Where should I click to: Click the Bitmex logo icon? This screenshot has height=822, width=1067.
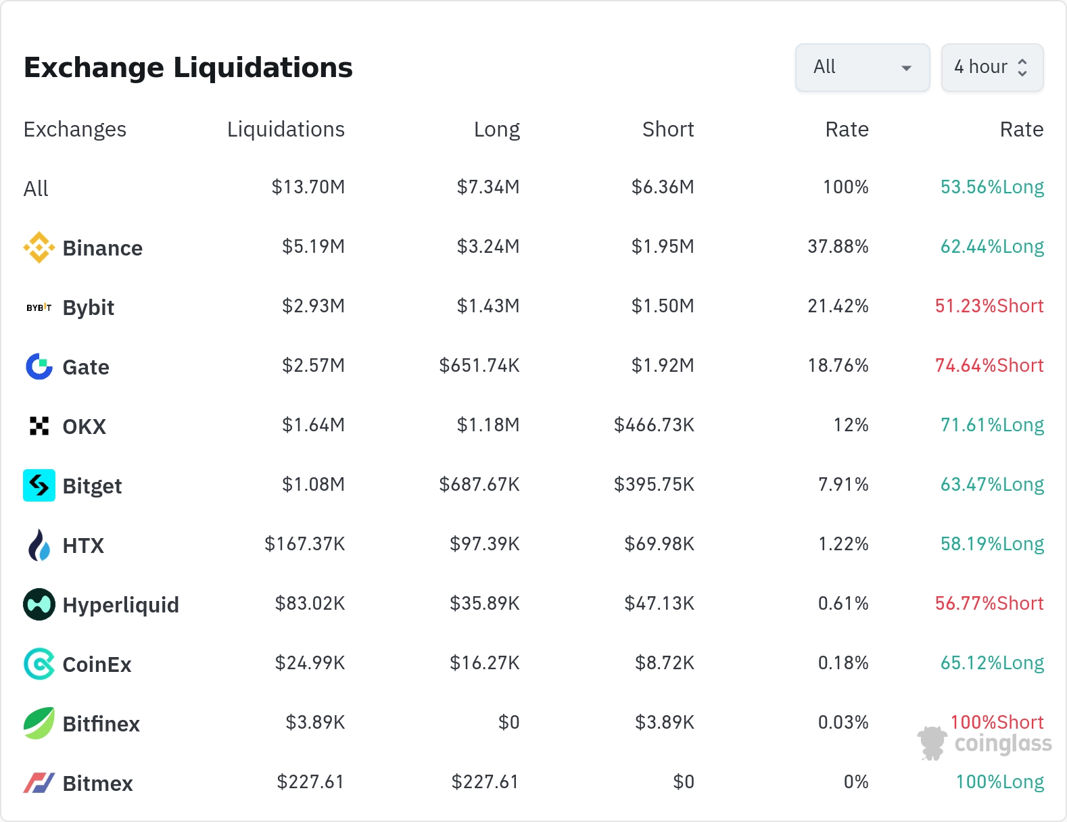coord(39,783)
